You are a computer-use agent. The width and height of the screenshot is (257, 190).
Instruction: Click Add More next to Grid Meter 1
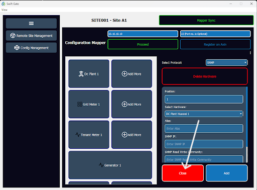[132, 104]
